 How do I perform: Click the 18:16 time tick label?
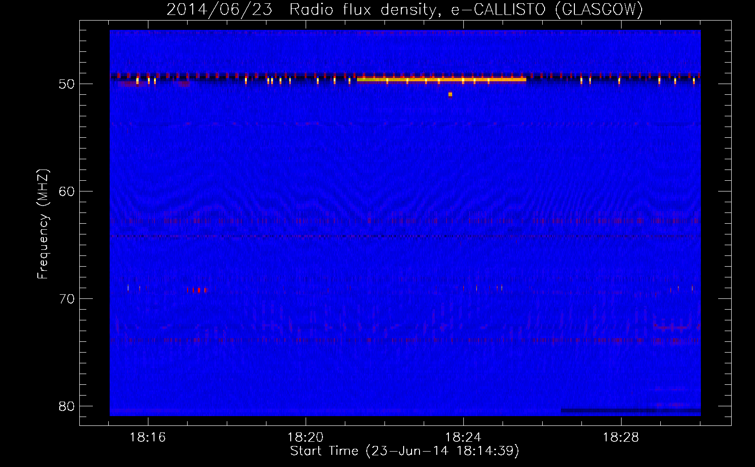[148, 438]
